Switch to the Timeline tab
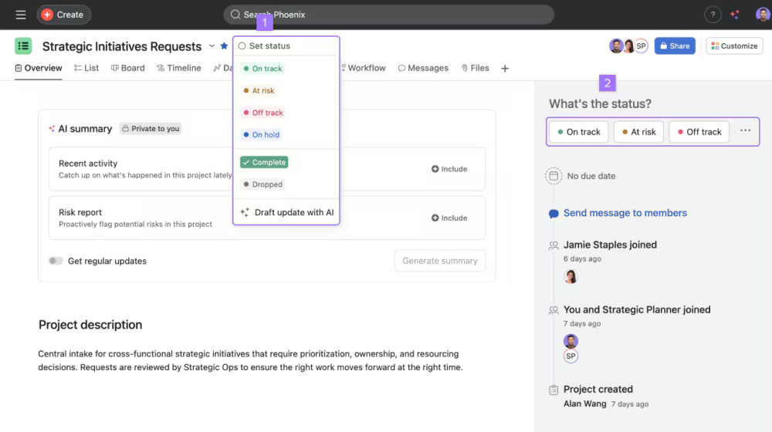772x432 pixels. point(178,68)
